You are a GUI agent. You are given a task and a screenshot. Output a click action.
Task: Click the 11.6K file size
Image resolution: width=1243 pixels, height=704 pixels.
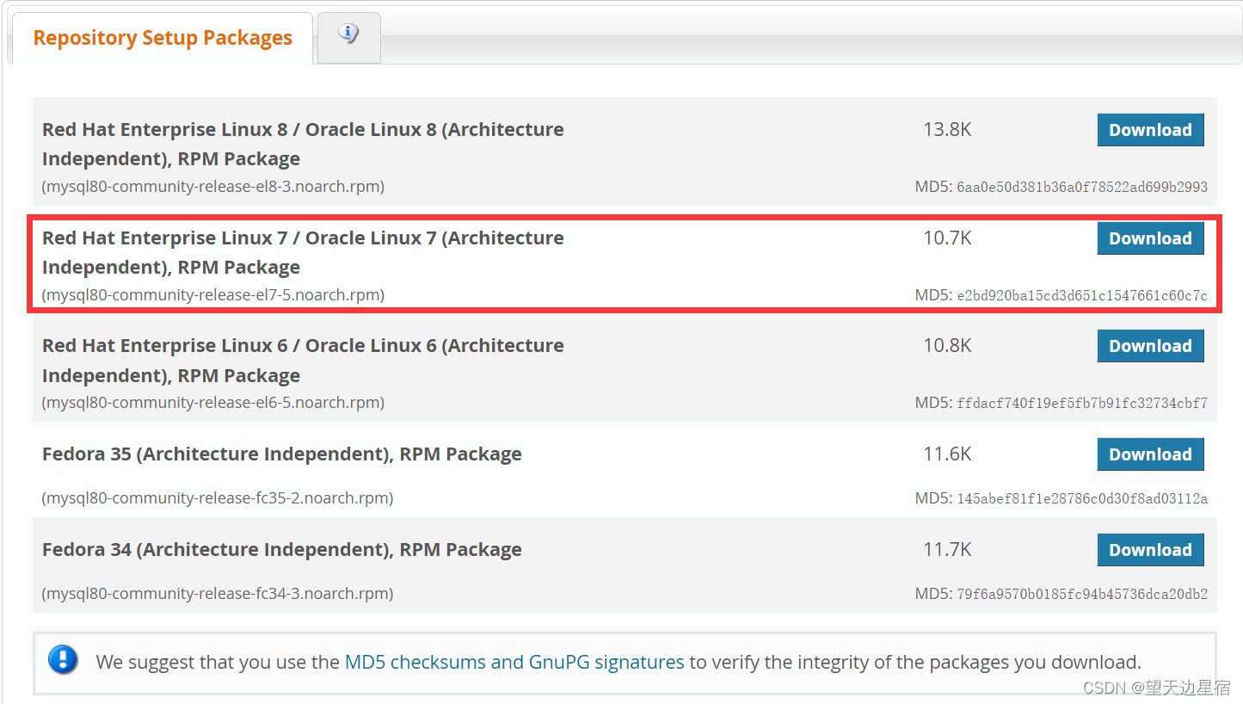(947, 454)
